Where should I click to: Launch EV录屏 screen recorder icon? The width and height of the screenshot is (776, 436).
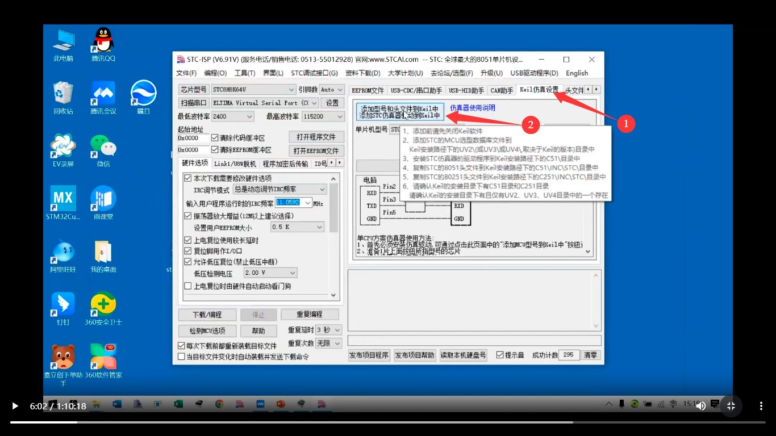pyautogui.click(x=63, y=150)
